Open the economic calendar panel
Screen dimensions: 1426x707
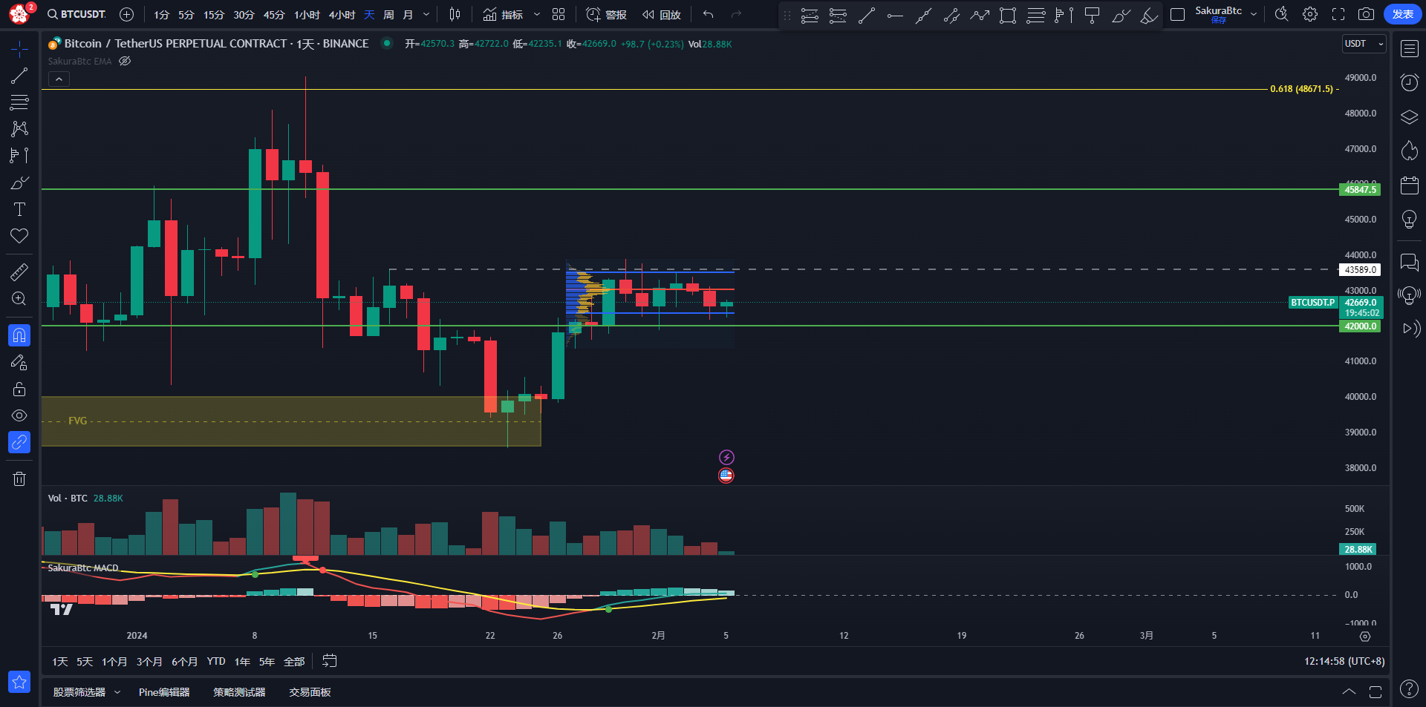tap(1409, 185)
